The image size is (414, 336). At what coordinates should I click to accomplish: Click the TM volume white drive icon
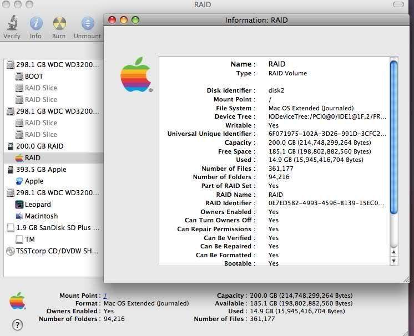click(19, 239)
